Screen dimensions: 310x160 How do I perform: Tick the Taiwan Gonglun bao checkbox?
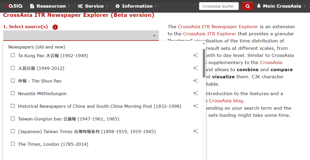(x=13, y=119)
